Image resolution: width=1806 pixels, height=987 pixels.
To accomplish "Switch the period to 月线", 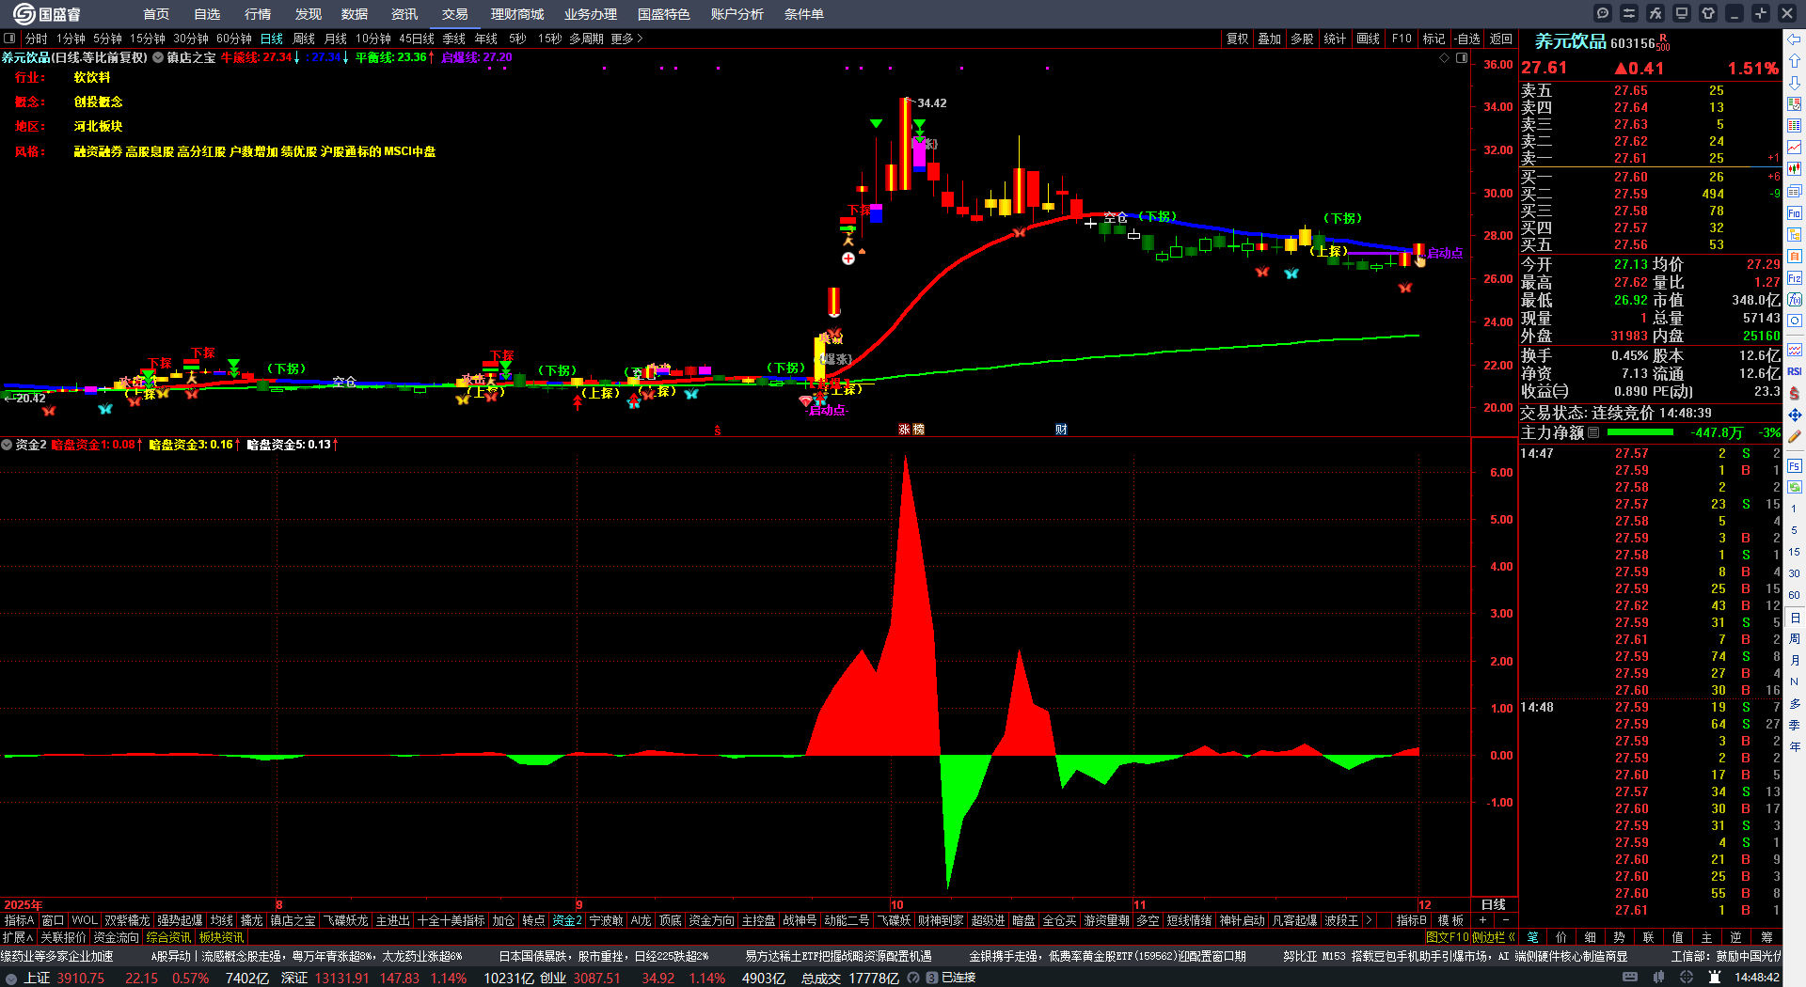I will click(x=336, y=39).
